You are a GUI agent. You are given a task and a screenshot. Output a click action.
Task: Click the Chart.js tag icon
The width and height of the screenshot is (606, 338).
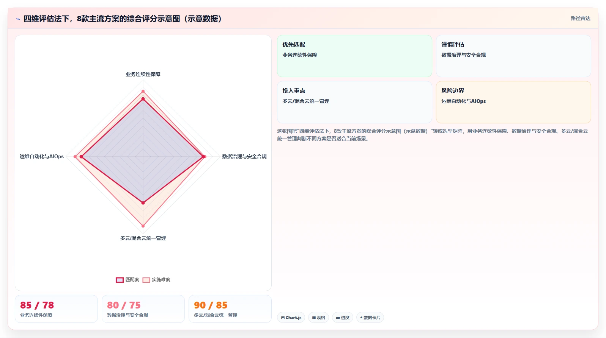pyautogui.click(x=283, y=318)
